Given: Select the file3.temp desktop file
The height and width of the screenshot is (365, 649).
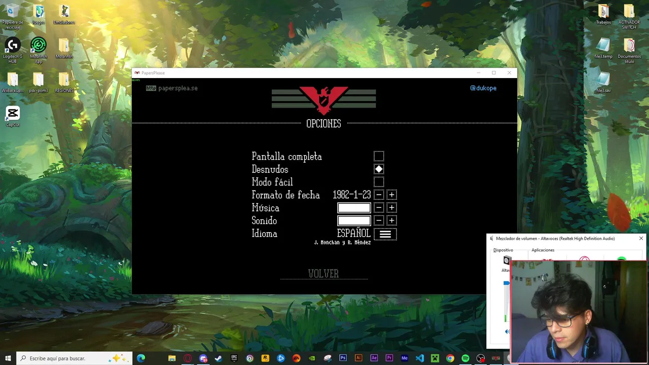Looking at the screenshot, I should coord(603,49).
